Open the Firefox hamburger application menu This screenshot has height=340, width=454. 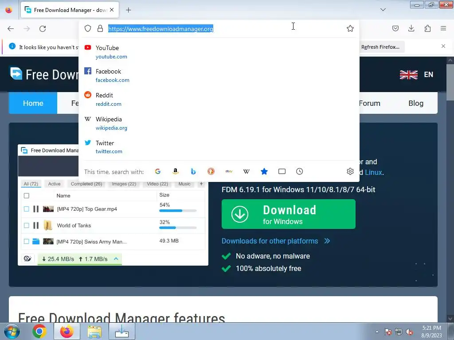443,28
